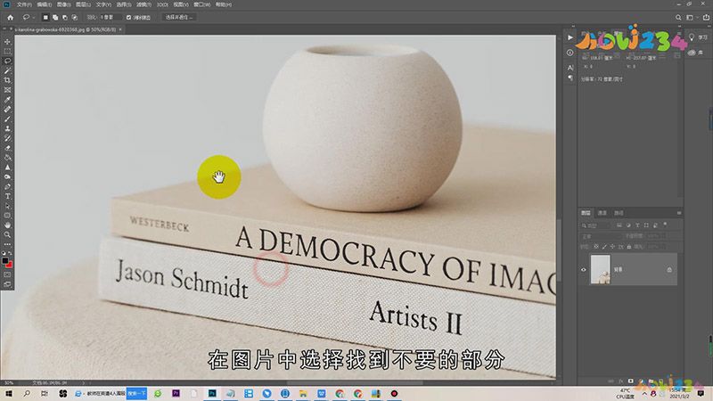Select the Clone Stamp tool
This screenshot has width=713, height=401.
point(7,128)
